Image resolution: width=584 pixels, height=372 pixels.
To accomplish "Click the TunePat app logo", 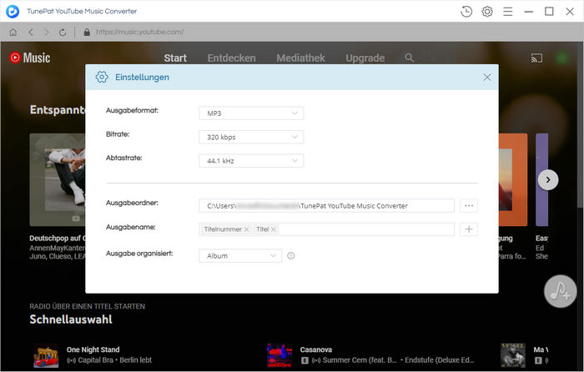I will click(13, 12).
